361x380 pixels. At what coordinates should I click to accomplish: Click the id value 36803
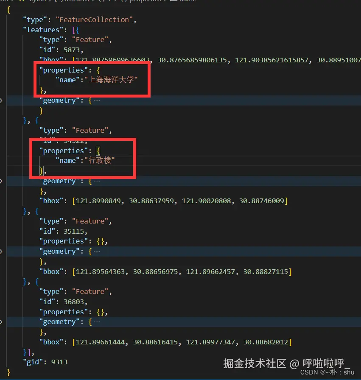tap(74, 302)
